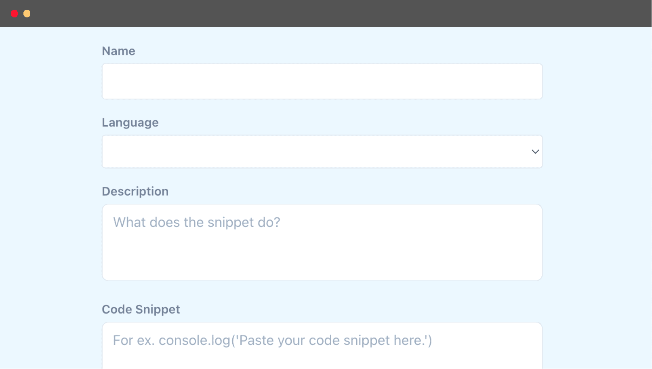Viewport: 652px width, 369px height.
Task: Click the Name field label
Action: [118, 51]
